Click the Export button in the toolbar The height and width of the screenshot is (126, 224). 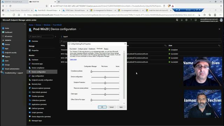pyautogui.click(x=64, y=37)
